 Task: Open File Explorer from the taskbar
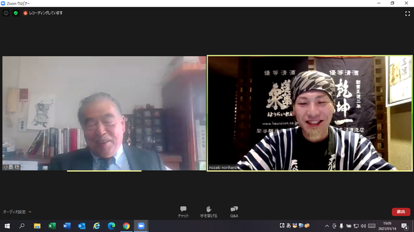pos(37,226)
